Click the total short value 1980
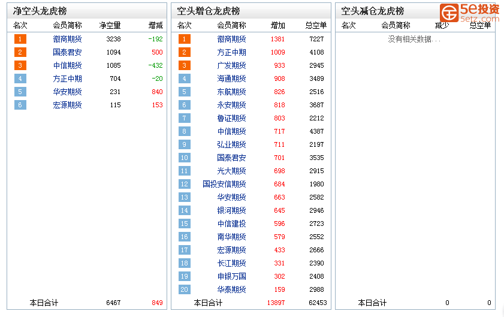This screenshot has height=317, width=504. [316, 184]
